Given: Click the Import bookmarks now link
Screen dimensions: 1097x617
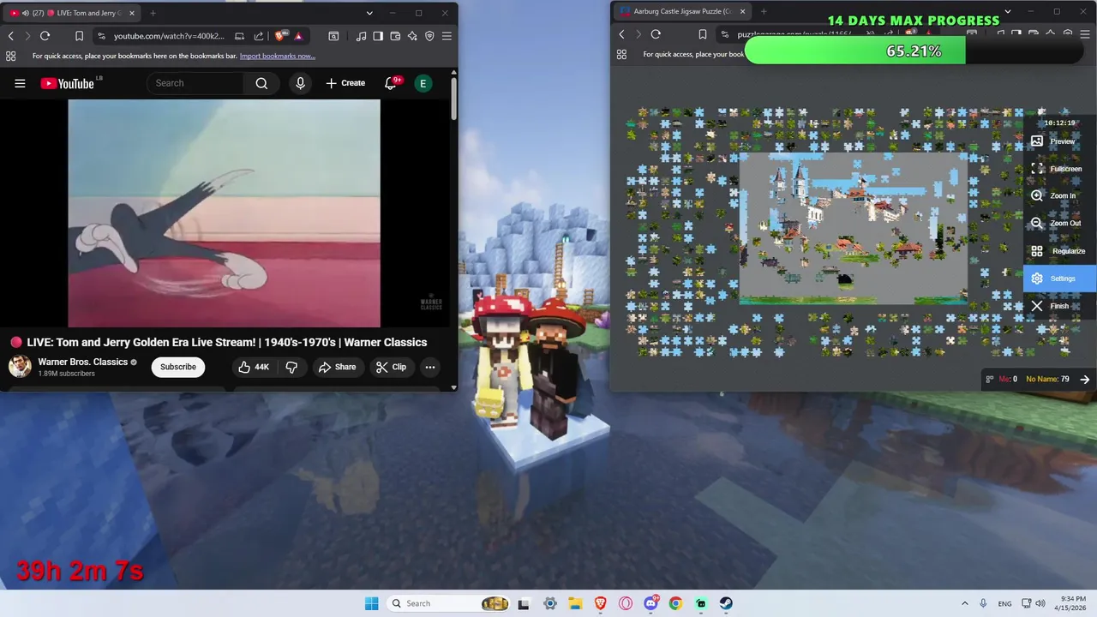Looking at the screenshot, I should tap(278, 56).
